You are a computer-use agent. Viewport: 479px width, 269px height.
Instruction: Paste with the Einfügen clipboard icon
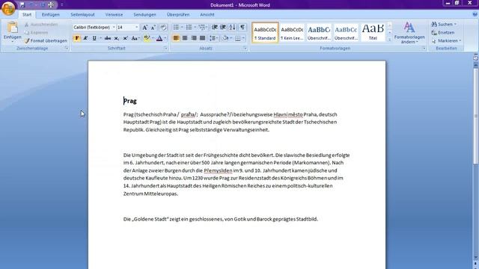coord(13,28)
